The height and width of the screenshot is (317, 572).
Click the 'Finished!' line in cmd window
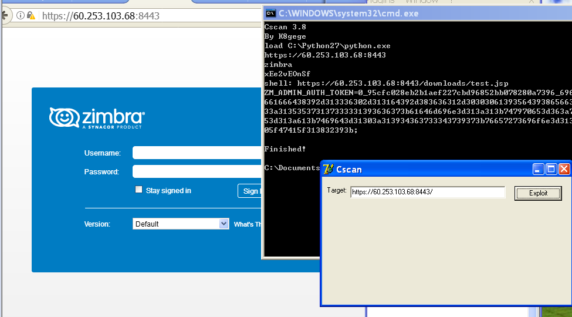click(285, 149)
